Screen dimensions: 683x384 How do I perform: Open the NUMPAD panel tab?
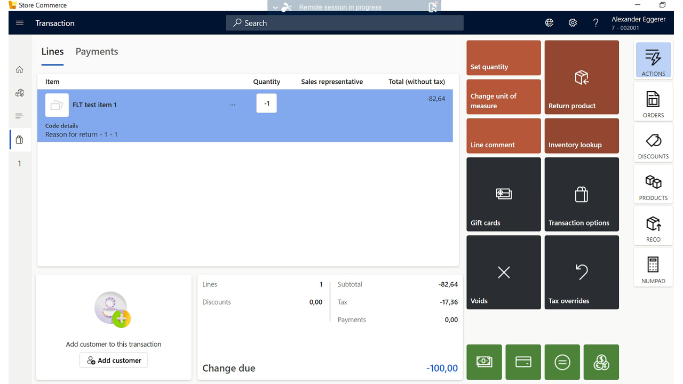(x=653, y=268)
